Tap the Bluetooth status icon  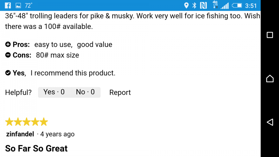coord(195,5)
